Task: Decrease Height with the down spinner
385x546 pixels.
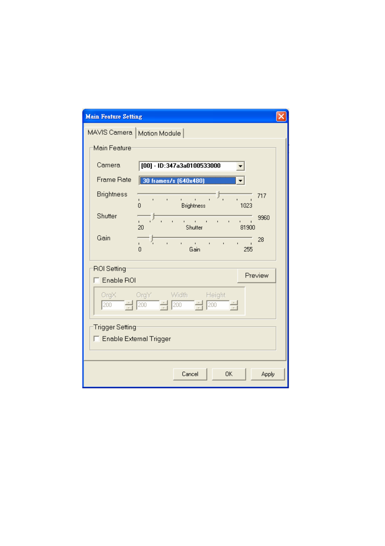Action: [234, 308]
